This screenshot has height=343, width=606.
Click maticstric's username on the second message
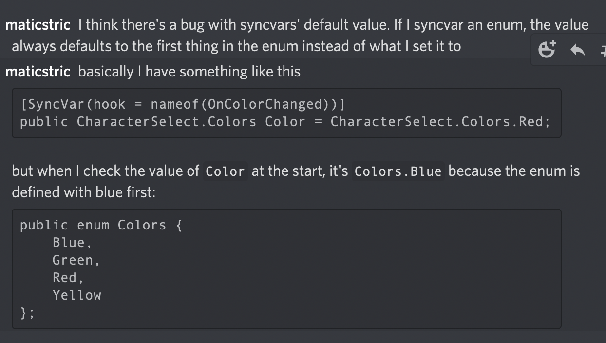click(x=38, y=71)
